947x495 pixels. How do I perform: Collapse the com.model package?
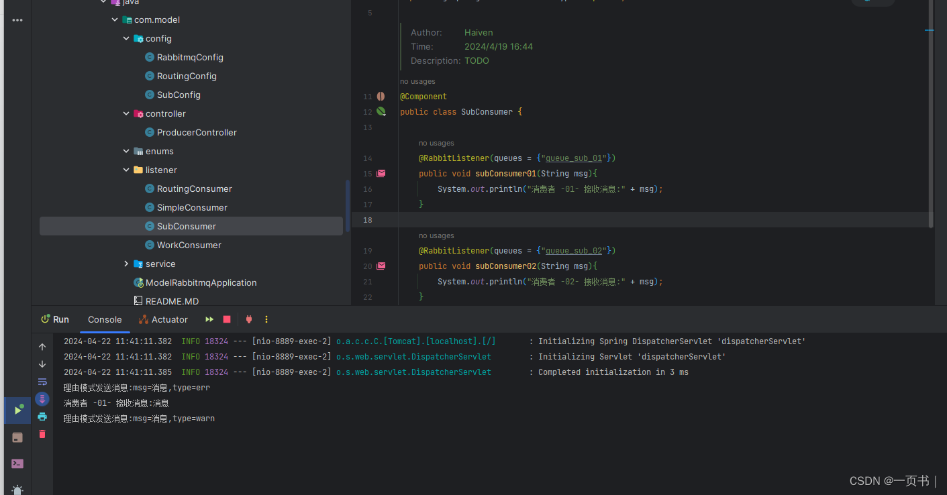click(x=115, y=20)
